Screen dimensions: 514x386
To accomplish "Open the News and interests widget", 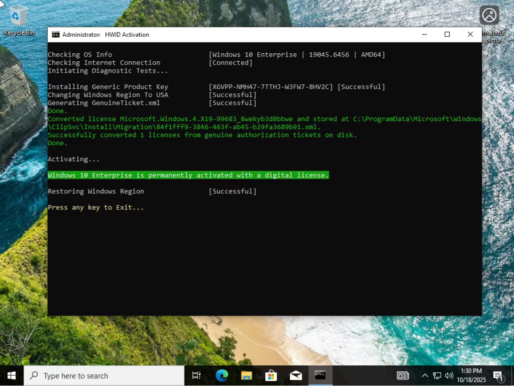I will coord(403,376).
